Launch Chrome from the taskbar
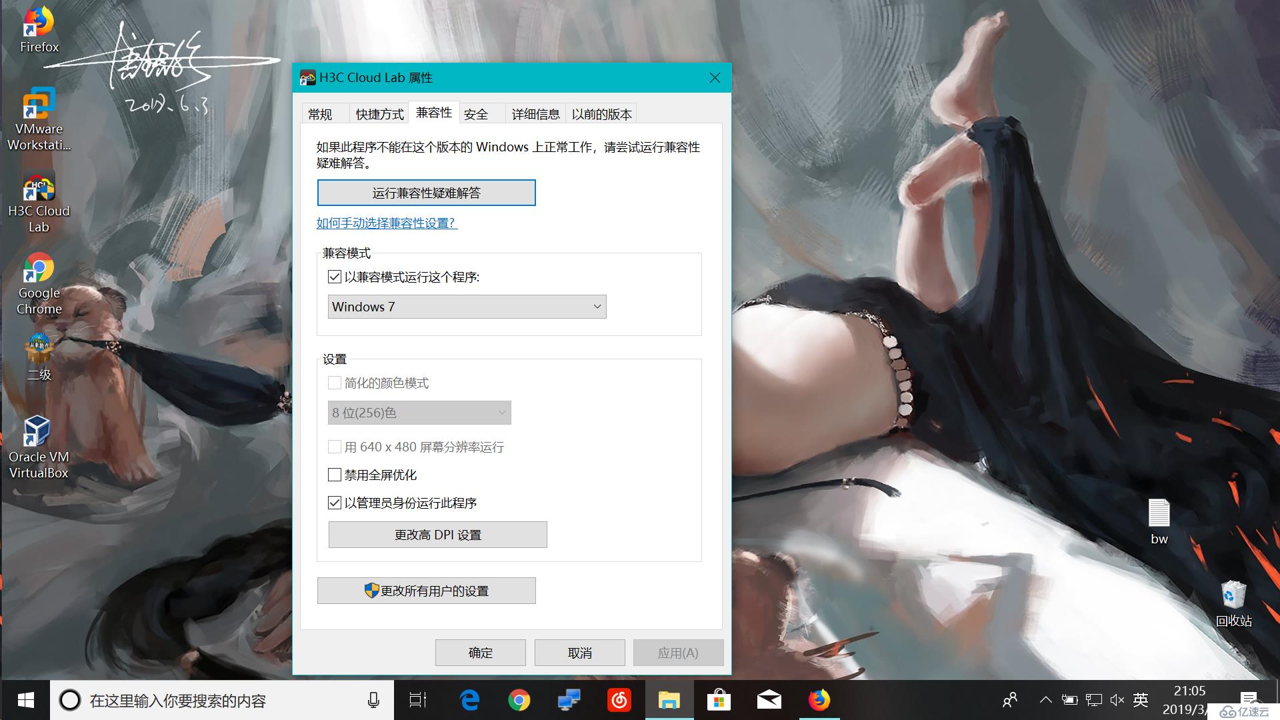Screen dimensions: 1280x720 pyautogui.click(x=519, y=700)
